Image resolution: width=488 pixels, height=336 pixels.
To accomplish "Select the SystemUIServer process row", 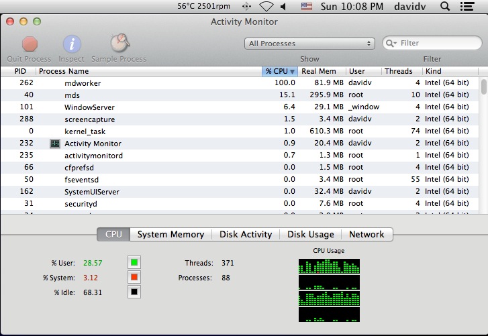I will click(240, 192).
